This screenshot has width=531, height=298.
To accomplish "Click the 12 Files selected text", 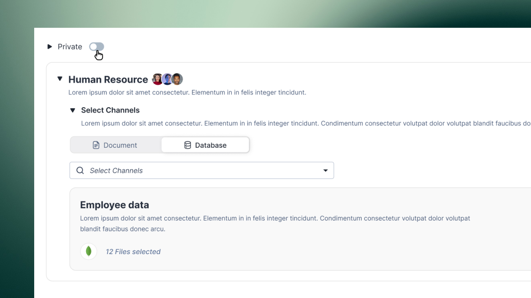I will point(133,252).
